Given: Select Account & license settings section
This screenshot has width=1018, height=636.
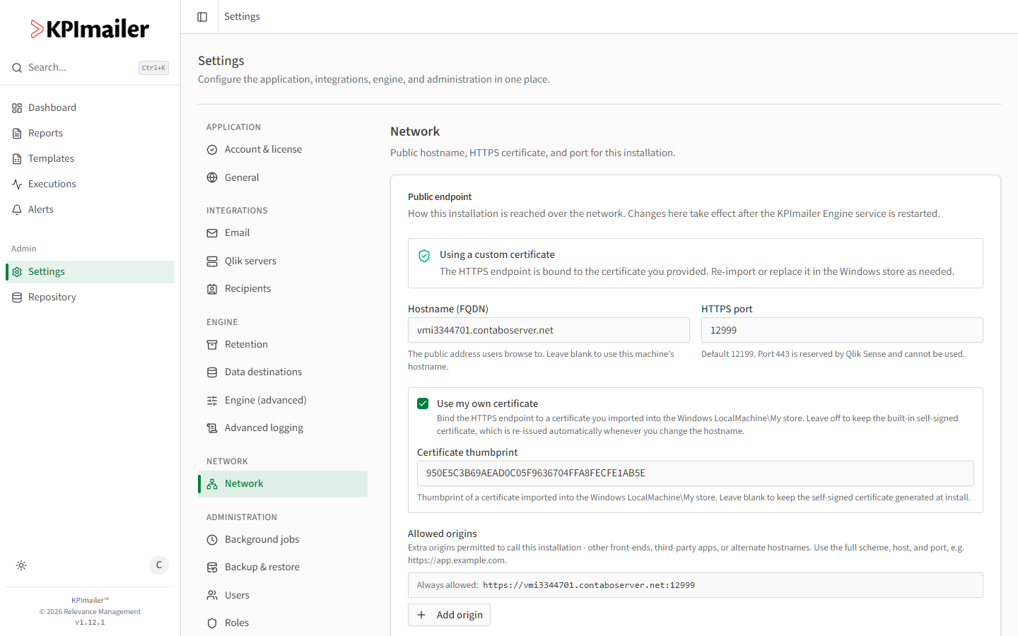Looking at the screenshot, I should pos(283,150).
